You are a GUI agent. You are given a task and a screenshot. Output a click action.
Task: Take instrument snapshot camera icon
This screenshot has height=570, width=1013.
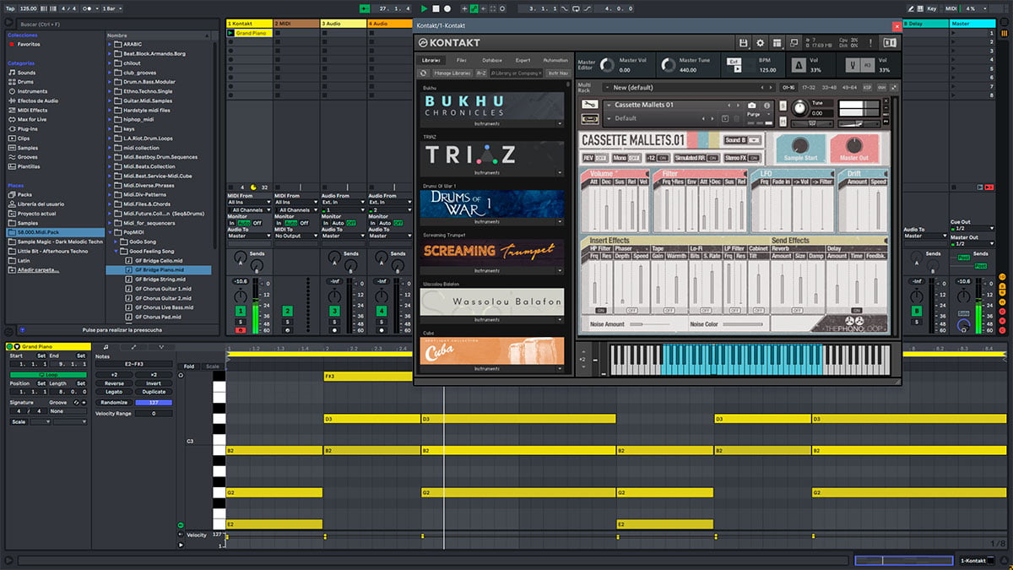click(x=752, y=106)
